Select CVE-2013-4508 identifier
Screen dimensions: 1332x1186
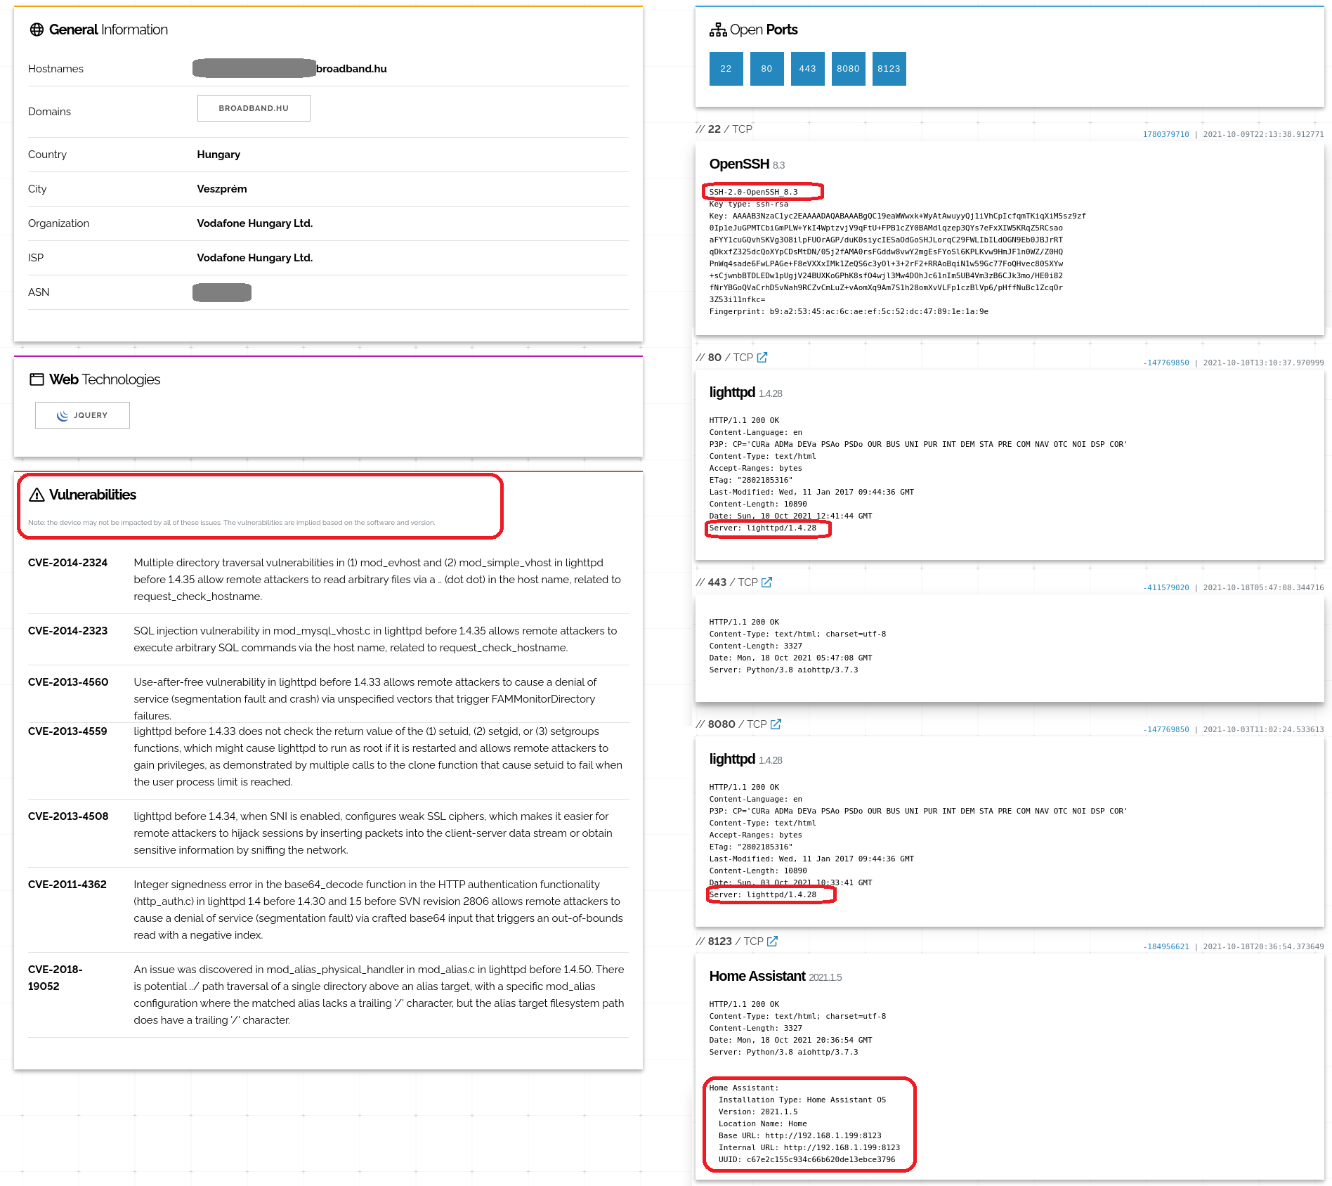[68, 816]
